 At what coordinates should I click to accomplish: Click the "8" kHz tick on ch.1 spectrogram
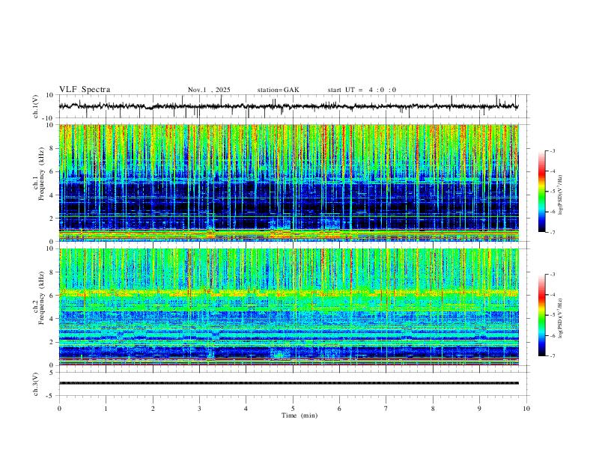(52, 148)
